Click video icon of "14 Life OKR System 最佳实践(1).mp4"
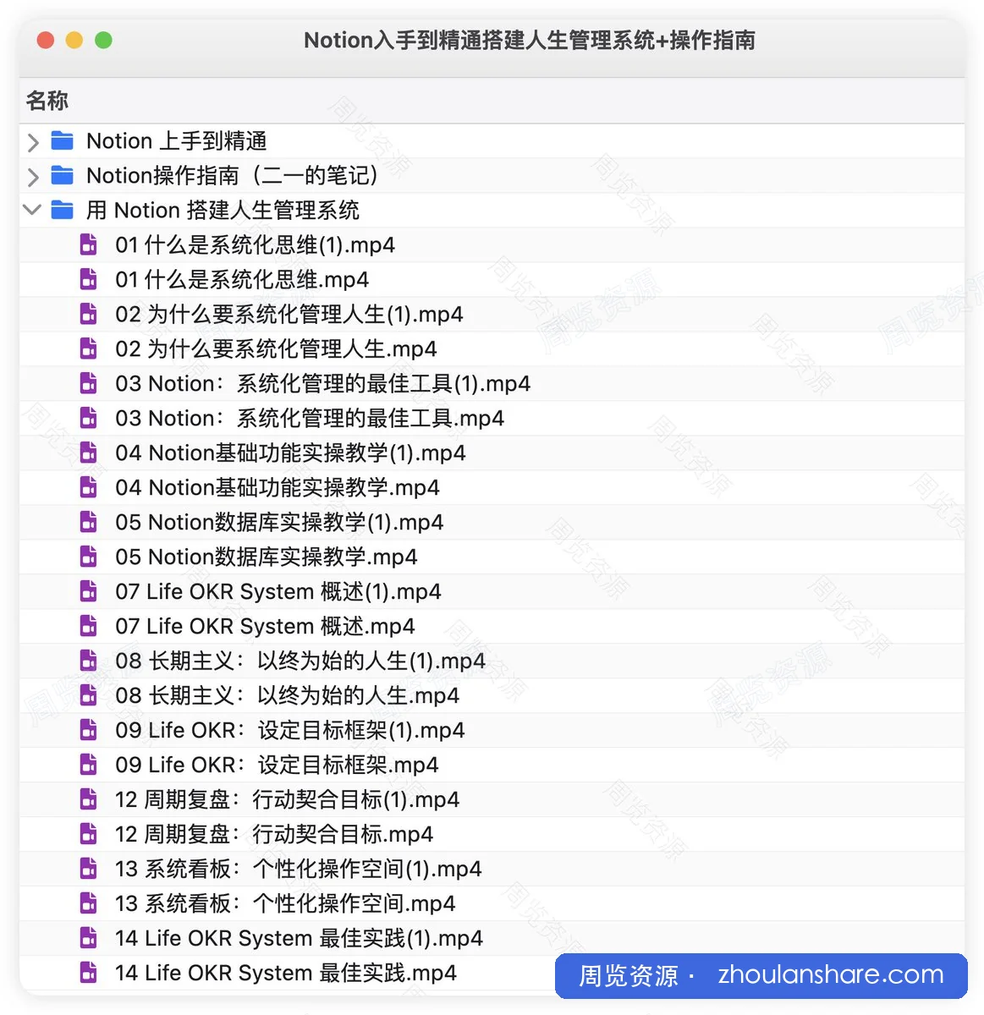This screenshot has height=1015, width=984. (x=88, y=938)
